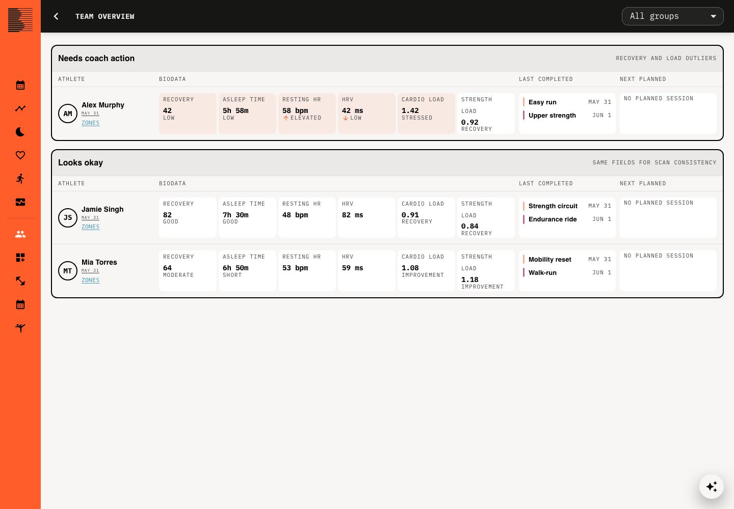Open the add widgets grid icon

(20, 258)
